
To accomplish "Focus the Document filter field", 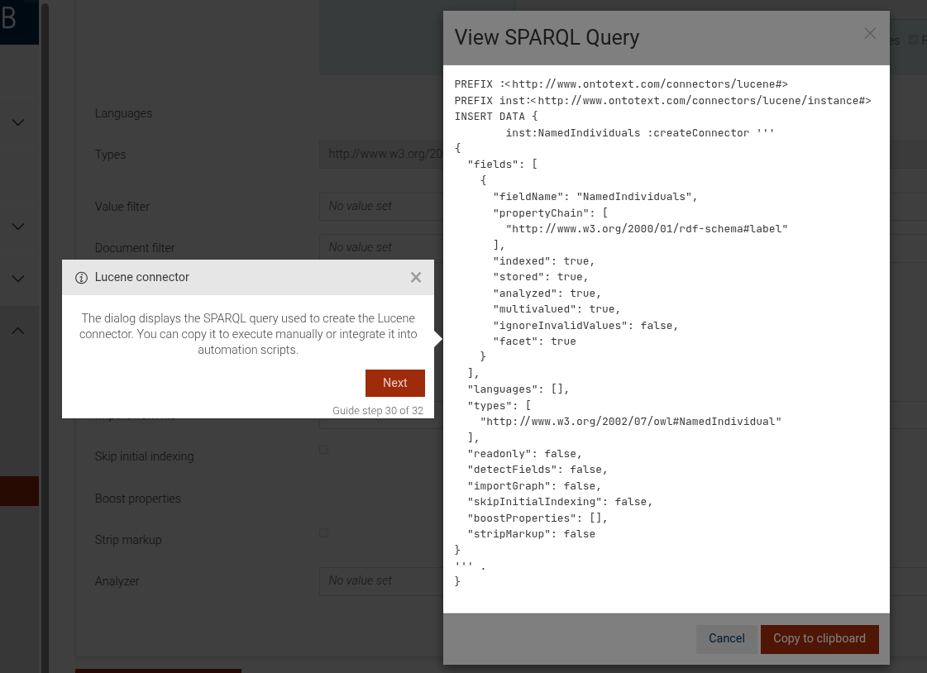I will click(x=380, y=247).
